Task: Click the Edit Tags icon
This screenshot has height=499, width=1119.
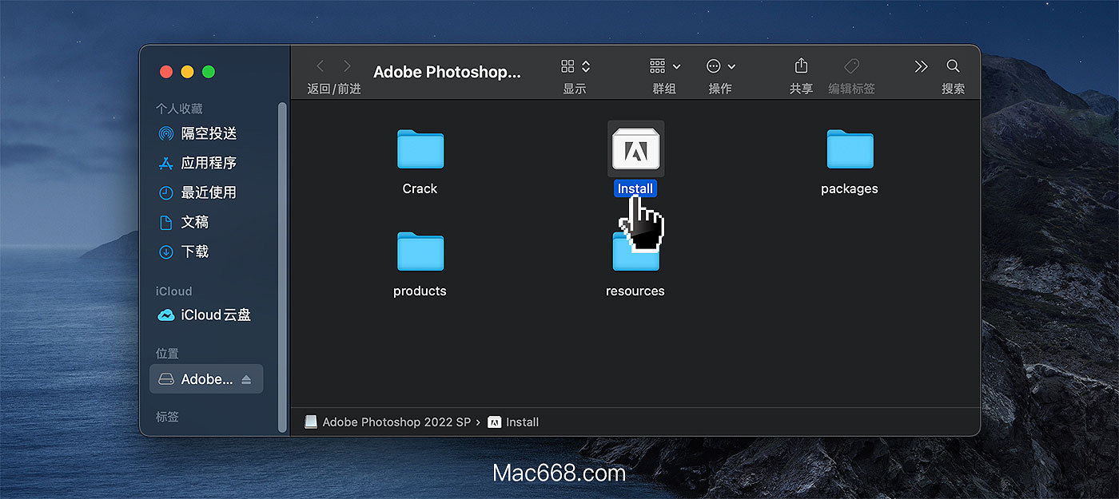Action: tap(851, 66)
